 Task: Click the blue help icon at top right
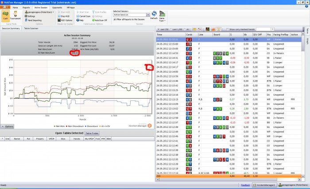306,7
